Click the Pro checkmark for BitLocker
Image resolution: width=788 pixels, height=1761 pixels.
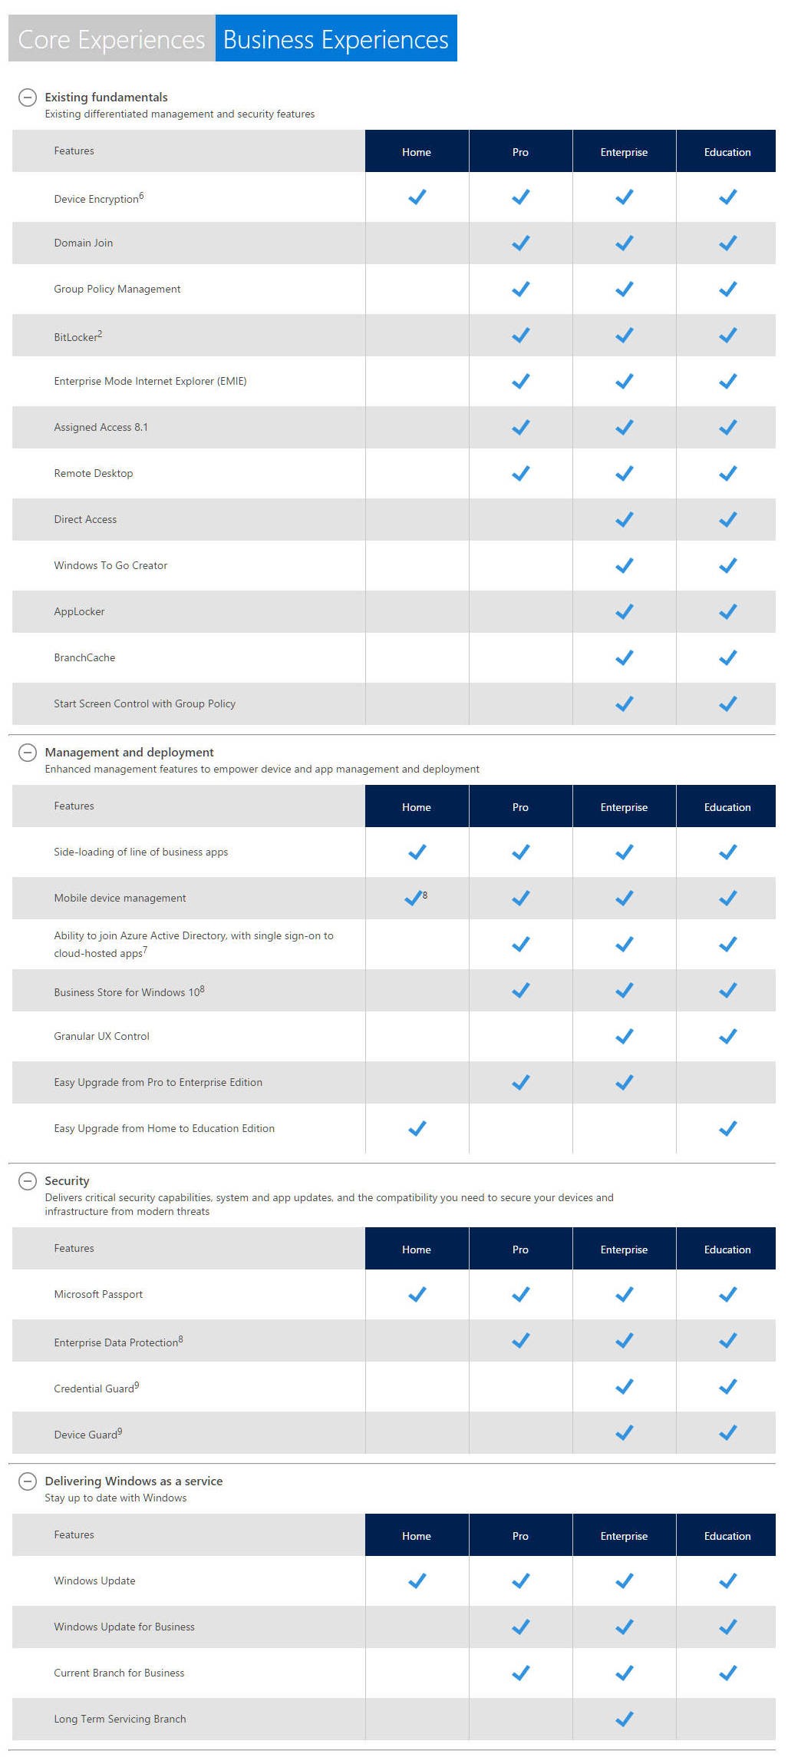click(x=520, y=336)
